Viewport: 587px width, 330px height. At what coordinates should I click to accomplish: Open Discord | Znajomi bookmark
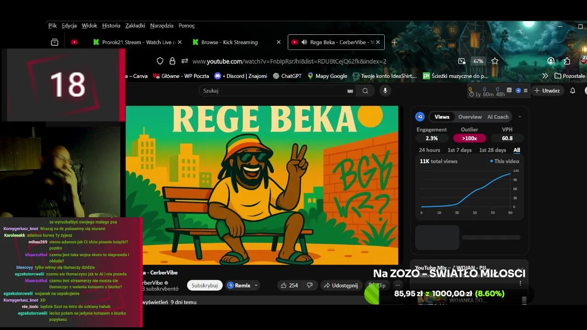241,76
